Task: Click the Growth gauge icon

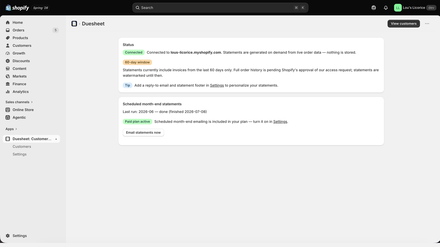Action: 8,53
